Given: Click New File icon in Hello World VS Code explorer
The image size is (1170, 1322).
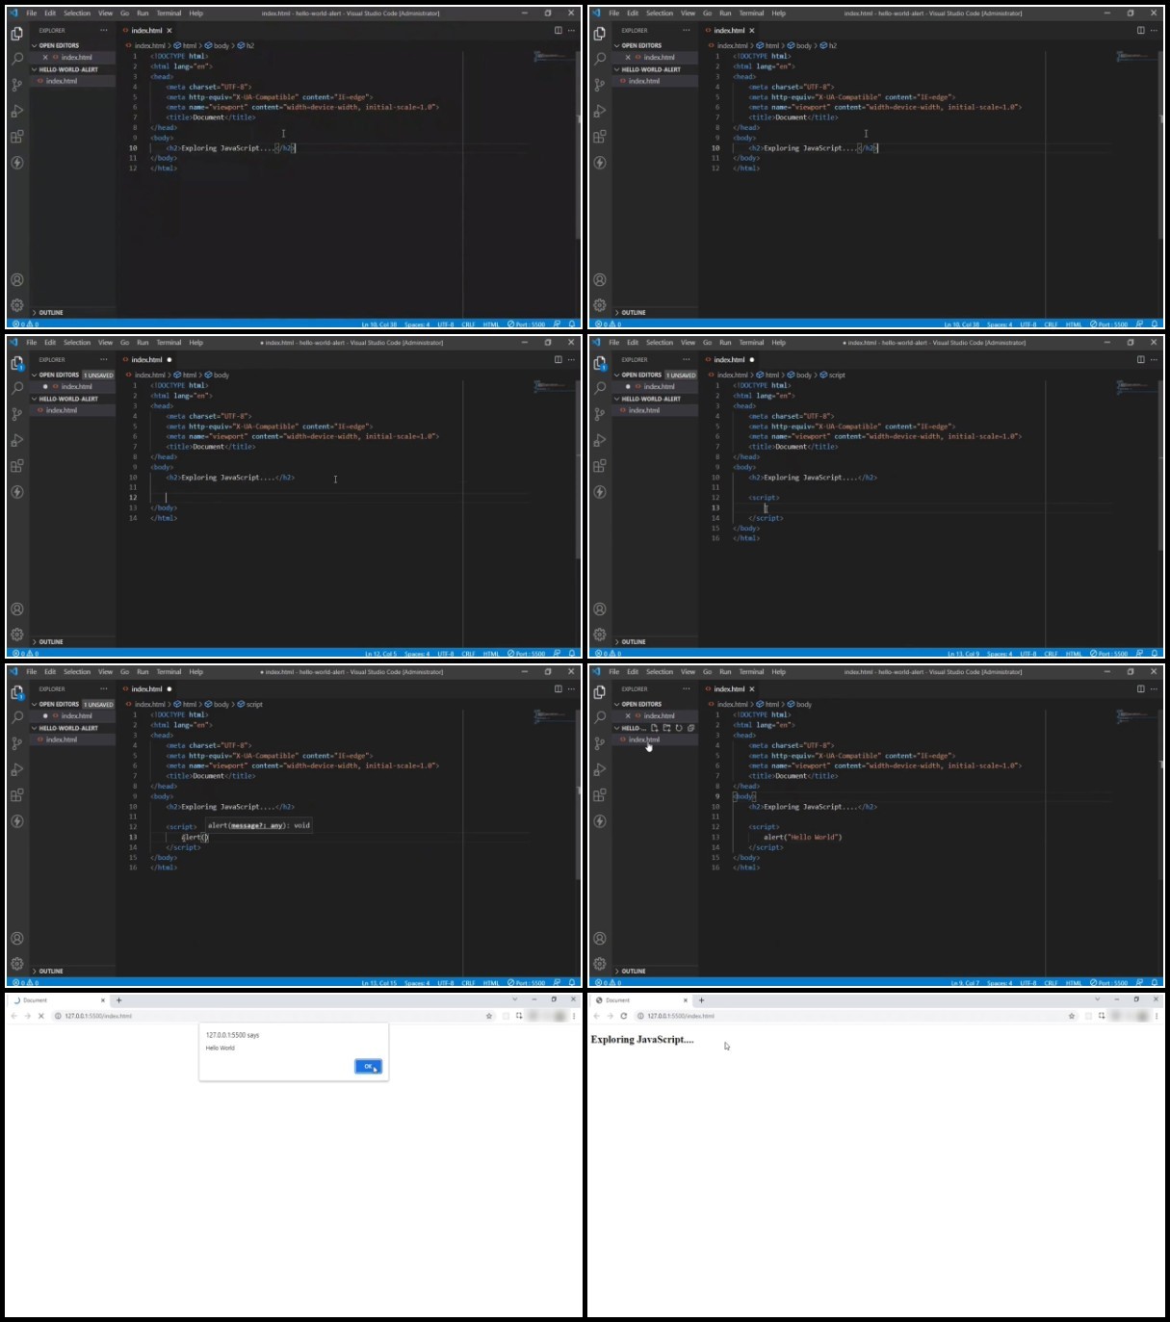Looking at the screenshot, I should pyautogui.click(x=655, y=728).
